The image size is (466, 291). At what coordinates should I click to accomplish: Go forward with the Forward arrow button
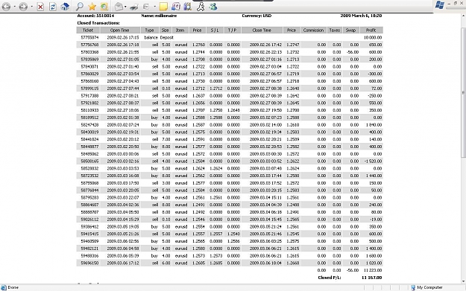pos(23,7)
